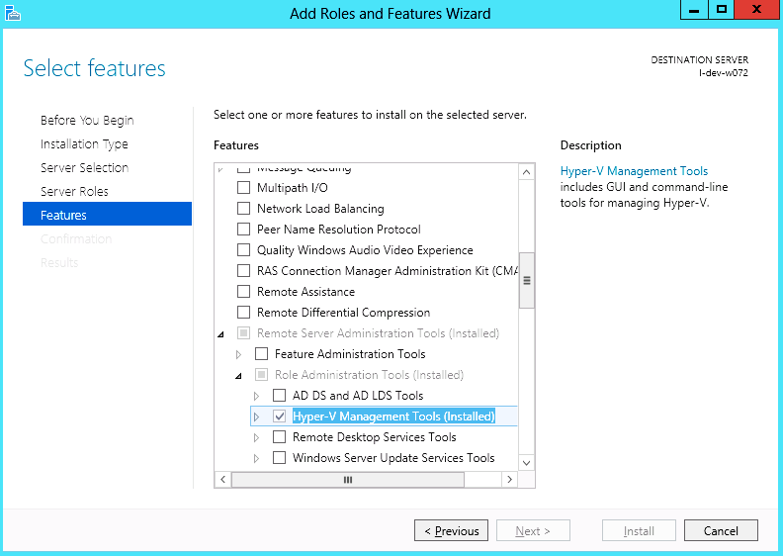Tick the Remote Assistance checkbox
Viewport: 783px width, 556px height.
pos(244,292)
